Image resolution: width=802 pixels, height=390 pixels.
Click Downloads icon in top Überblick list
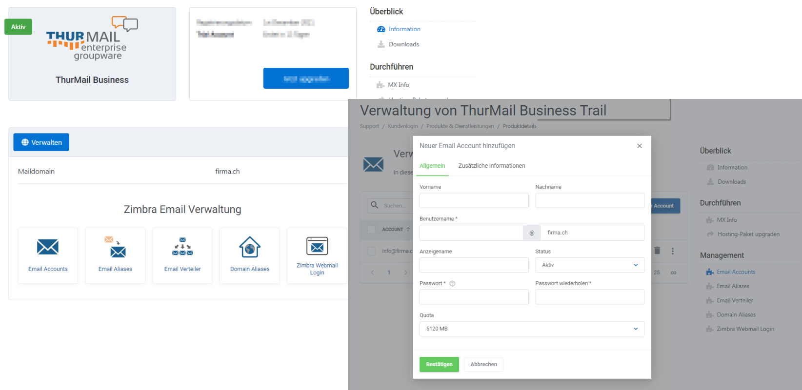(x=381, y=44)
